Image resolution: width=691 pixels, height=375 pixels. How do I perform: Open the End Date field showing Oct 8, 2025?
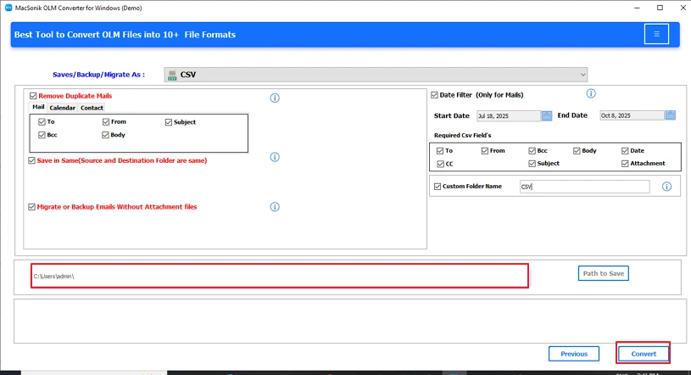point(630,115)
